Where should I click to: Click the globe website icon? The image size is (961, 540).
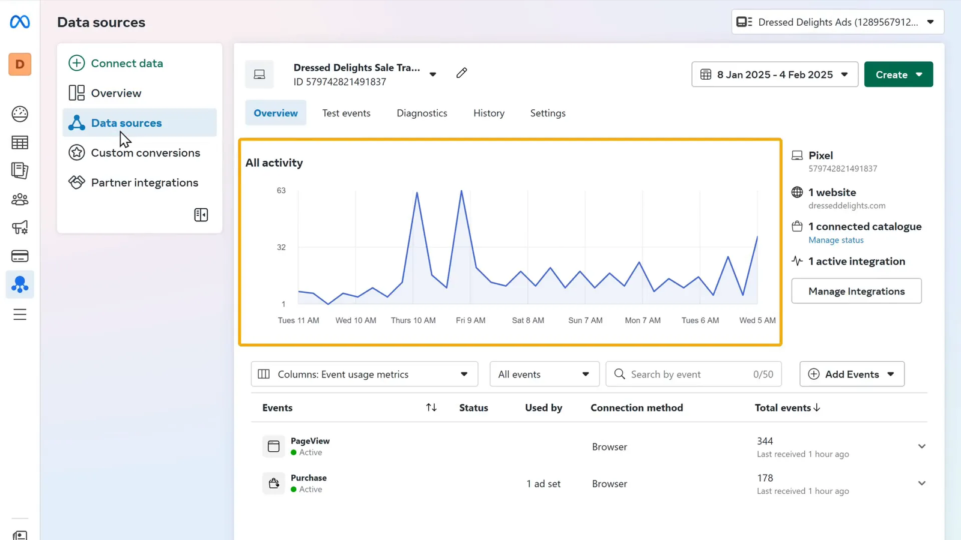tap(797, 192)
